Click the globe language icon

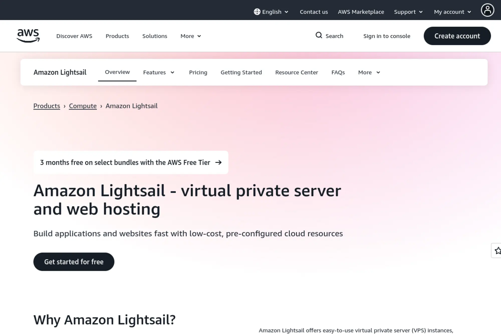(257, 12)
